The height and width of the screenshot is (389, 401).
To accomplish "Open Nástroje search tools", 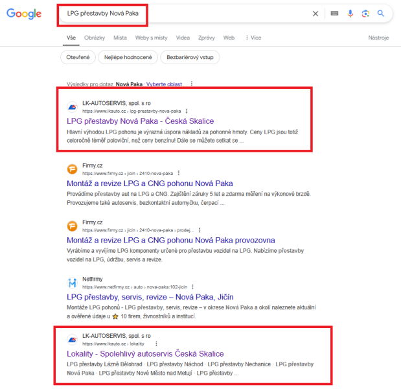I will (378, 38).
